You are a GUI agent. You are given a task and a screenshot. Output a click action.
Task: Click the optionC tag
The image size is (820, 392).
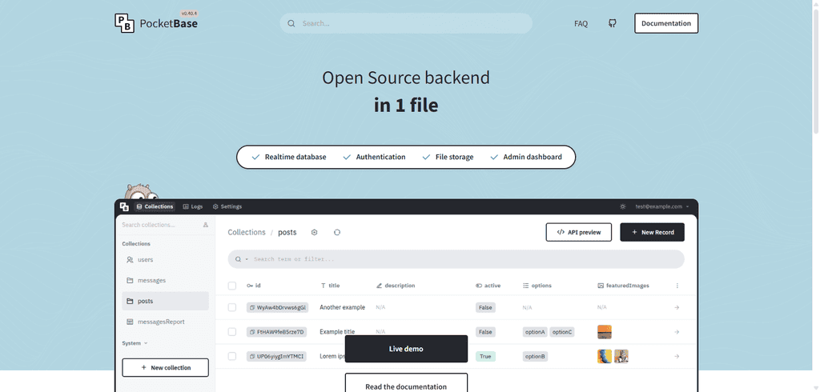tap(562, 332)
